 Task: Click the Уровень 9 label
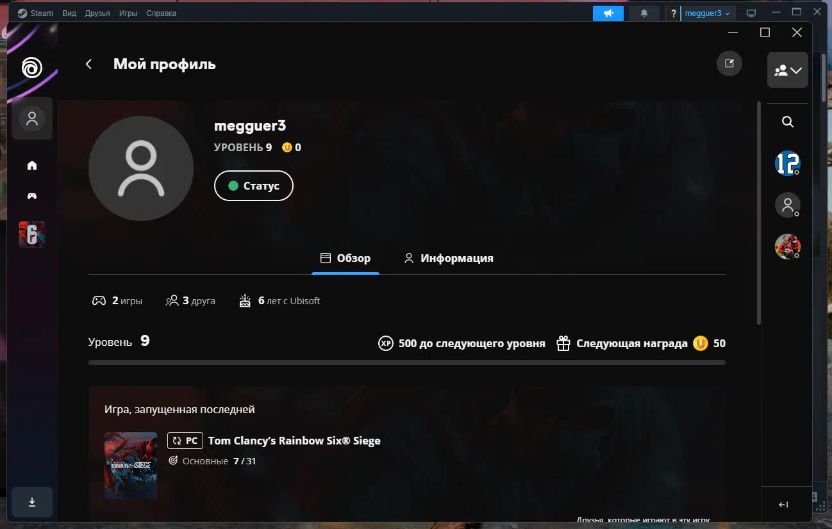pyautogui.click(x=119, y=341)
